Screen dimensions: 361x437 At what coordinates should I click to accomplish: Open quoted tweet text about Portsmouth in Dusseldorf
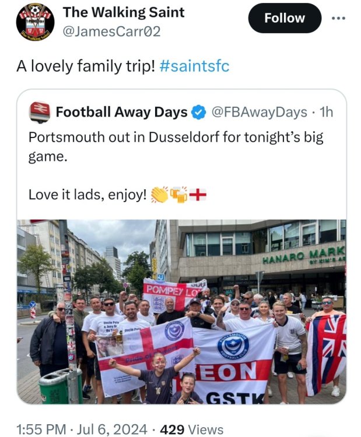click(175, 147)
